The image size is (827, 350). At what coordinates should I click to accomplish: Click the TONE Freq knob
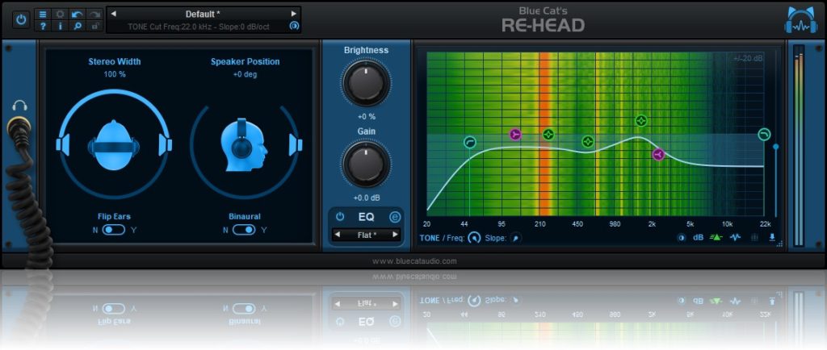[x=474, y=238]
